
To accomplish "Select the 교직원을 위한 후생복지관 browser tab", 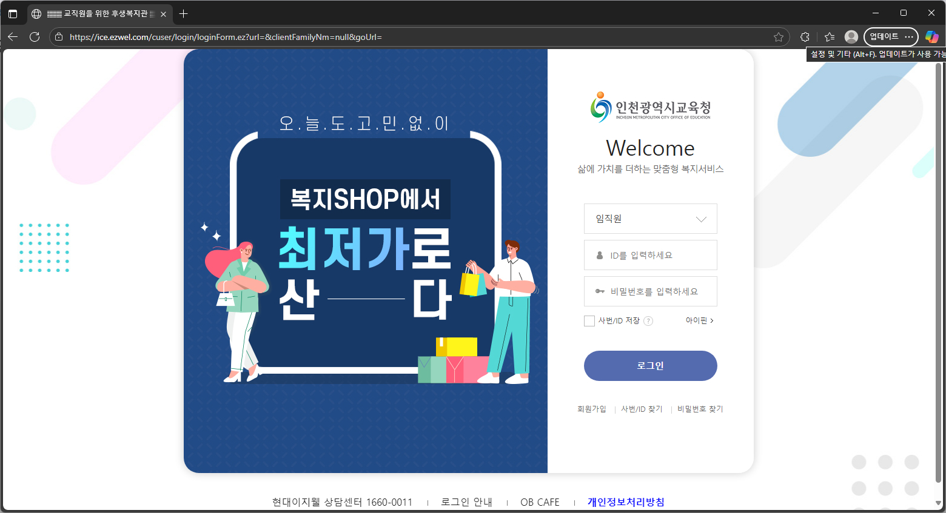I will (x=97, y=12).
